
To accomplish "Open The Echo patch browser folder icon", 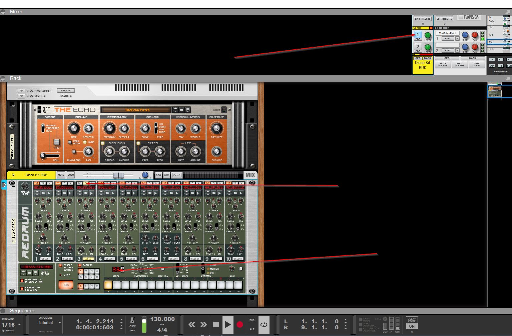I will 181,110.
